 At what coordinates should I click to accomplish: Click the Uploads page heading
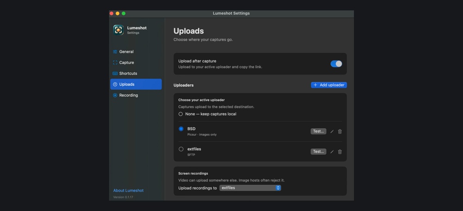(189, 31)
